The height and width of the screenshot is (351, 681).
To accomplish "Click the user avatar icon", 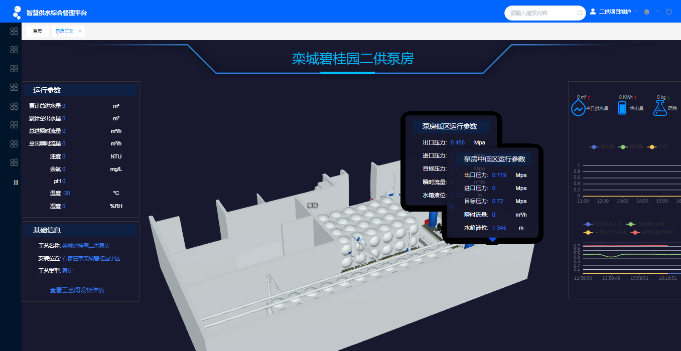I will click(x=593, y=12).
